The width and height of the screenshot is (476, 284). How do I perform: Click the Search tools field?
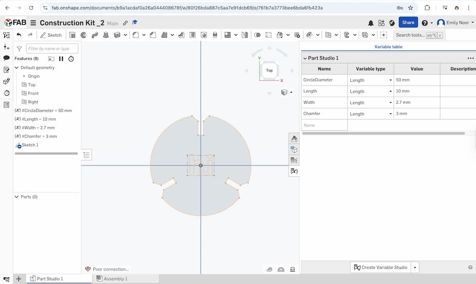419,35
